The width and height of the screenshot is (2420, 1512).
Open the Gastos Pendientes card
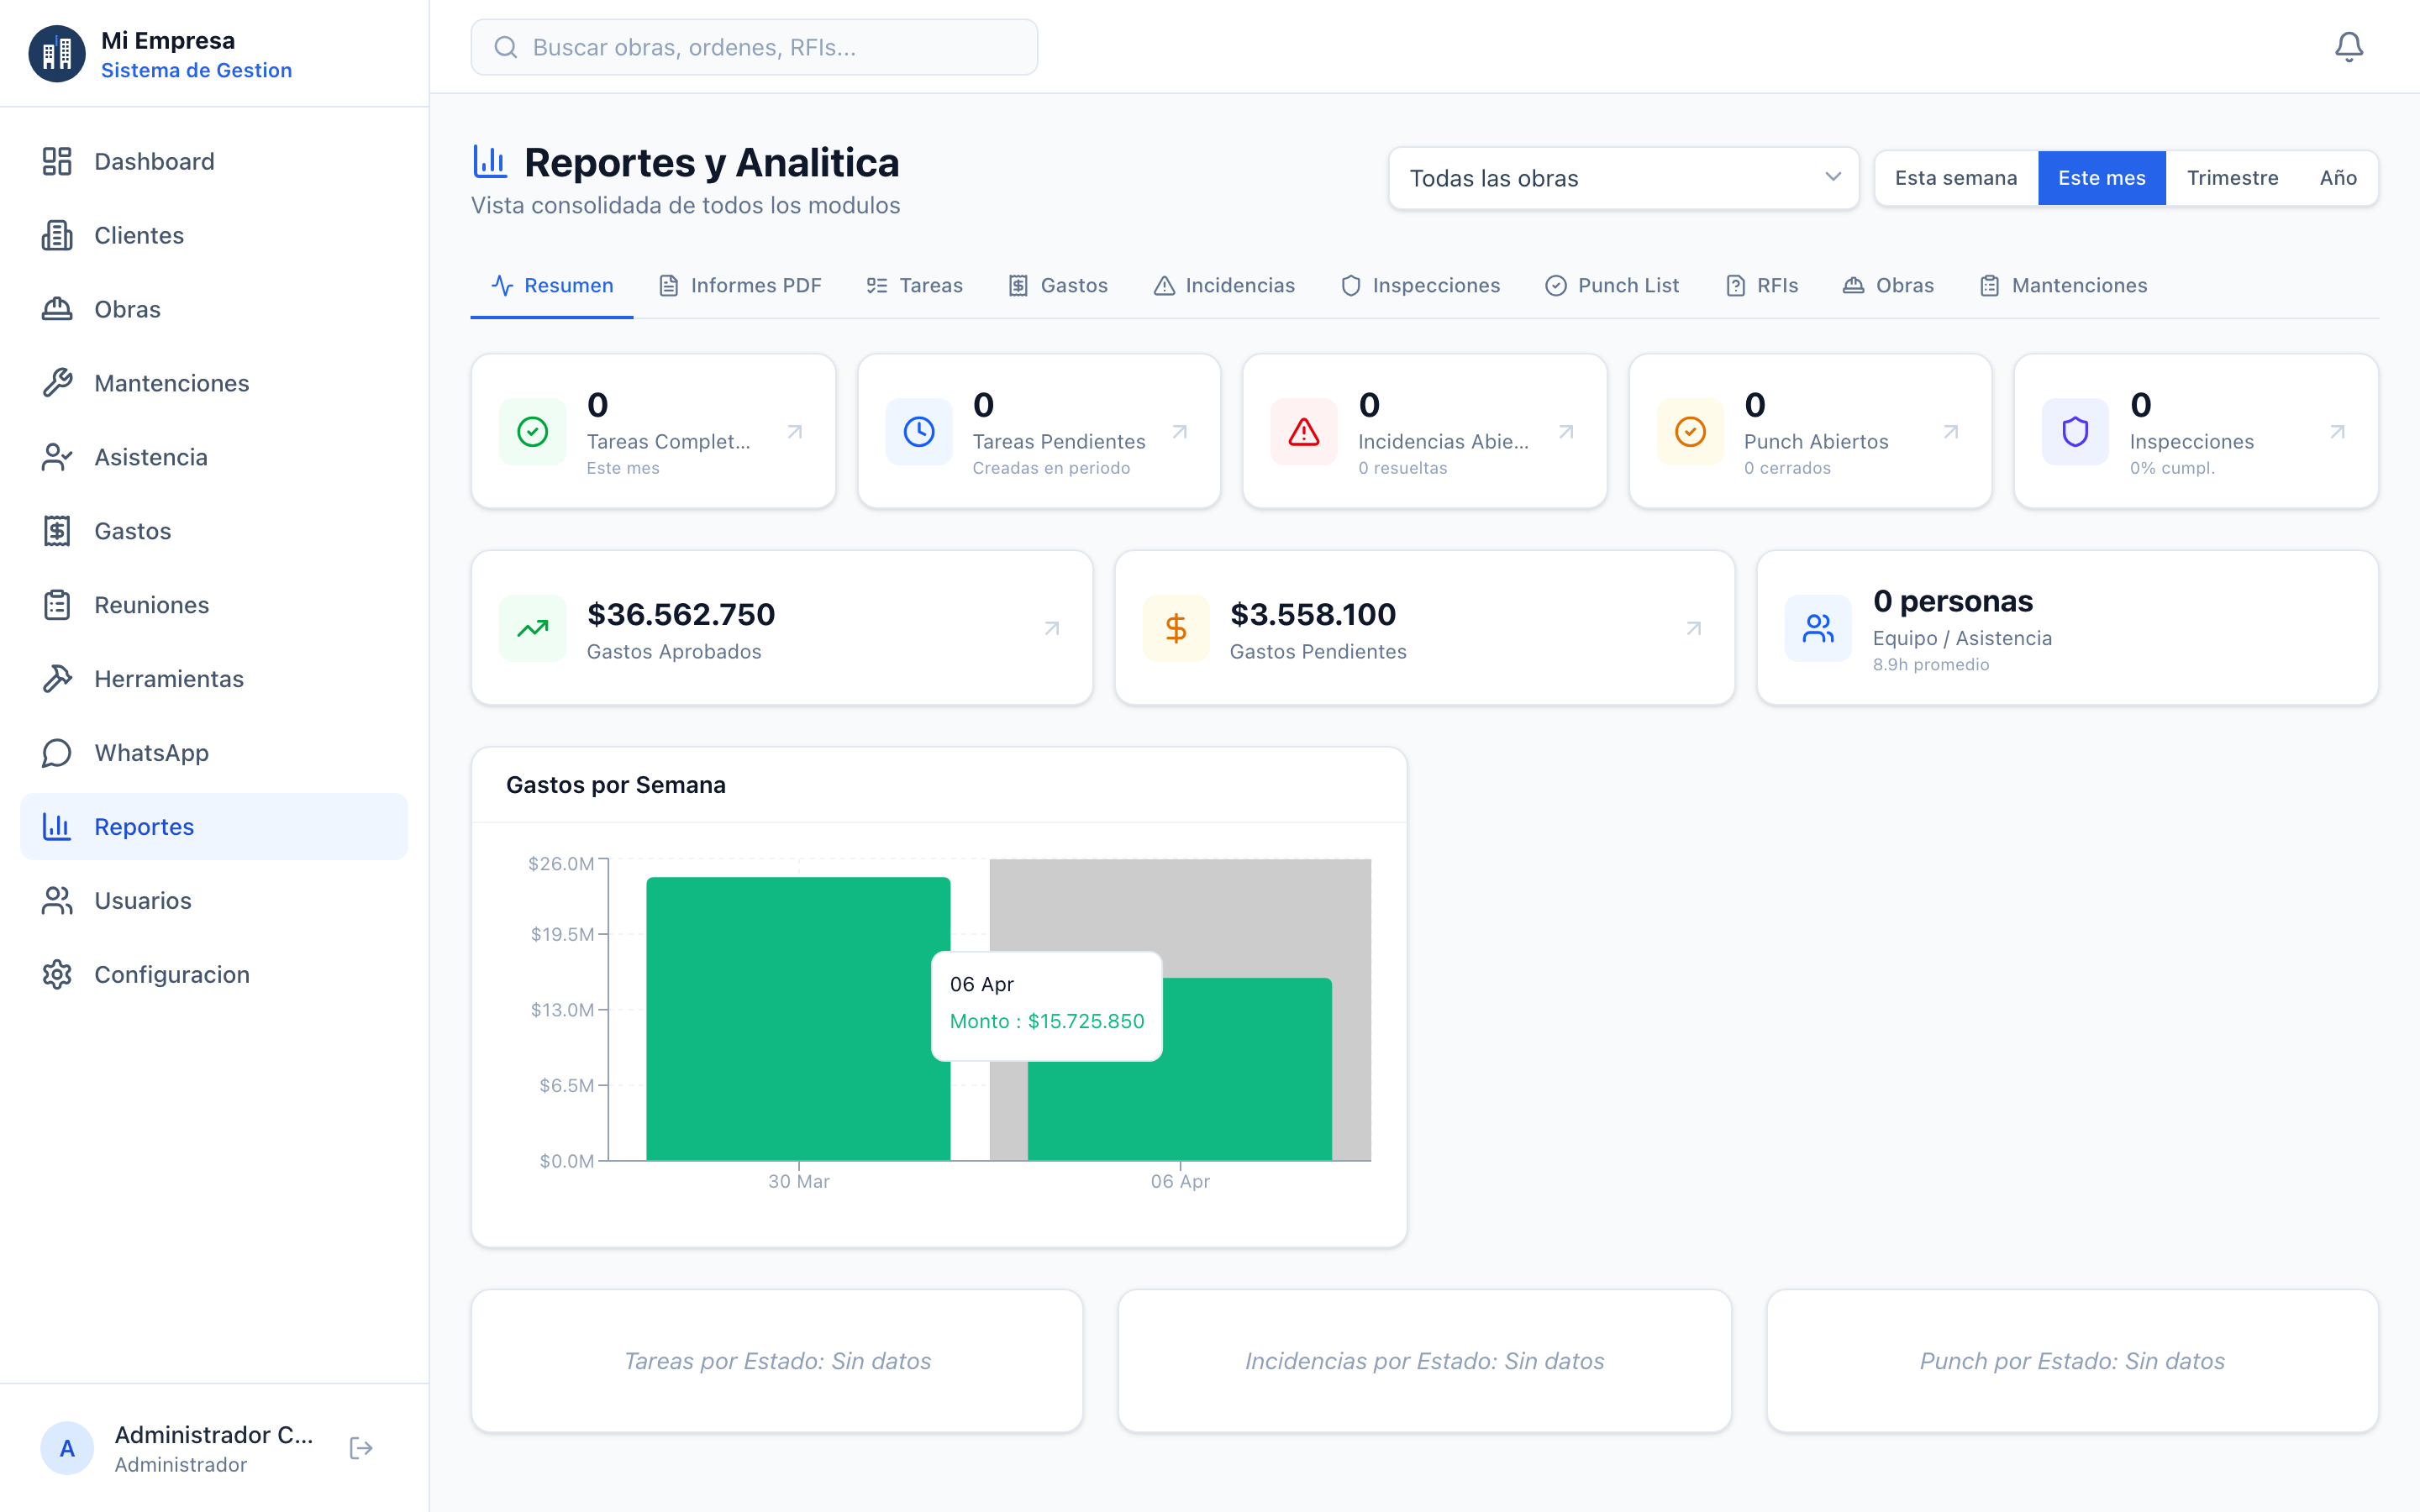pos(1424,628)
